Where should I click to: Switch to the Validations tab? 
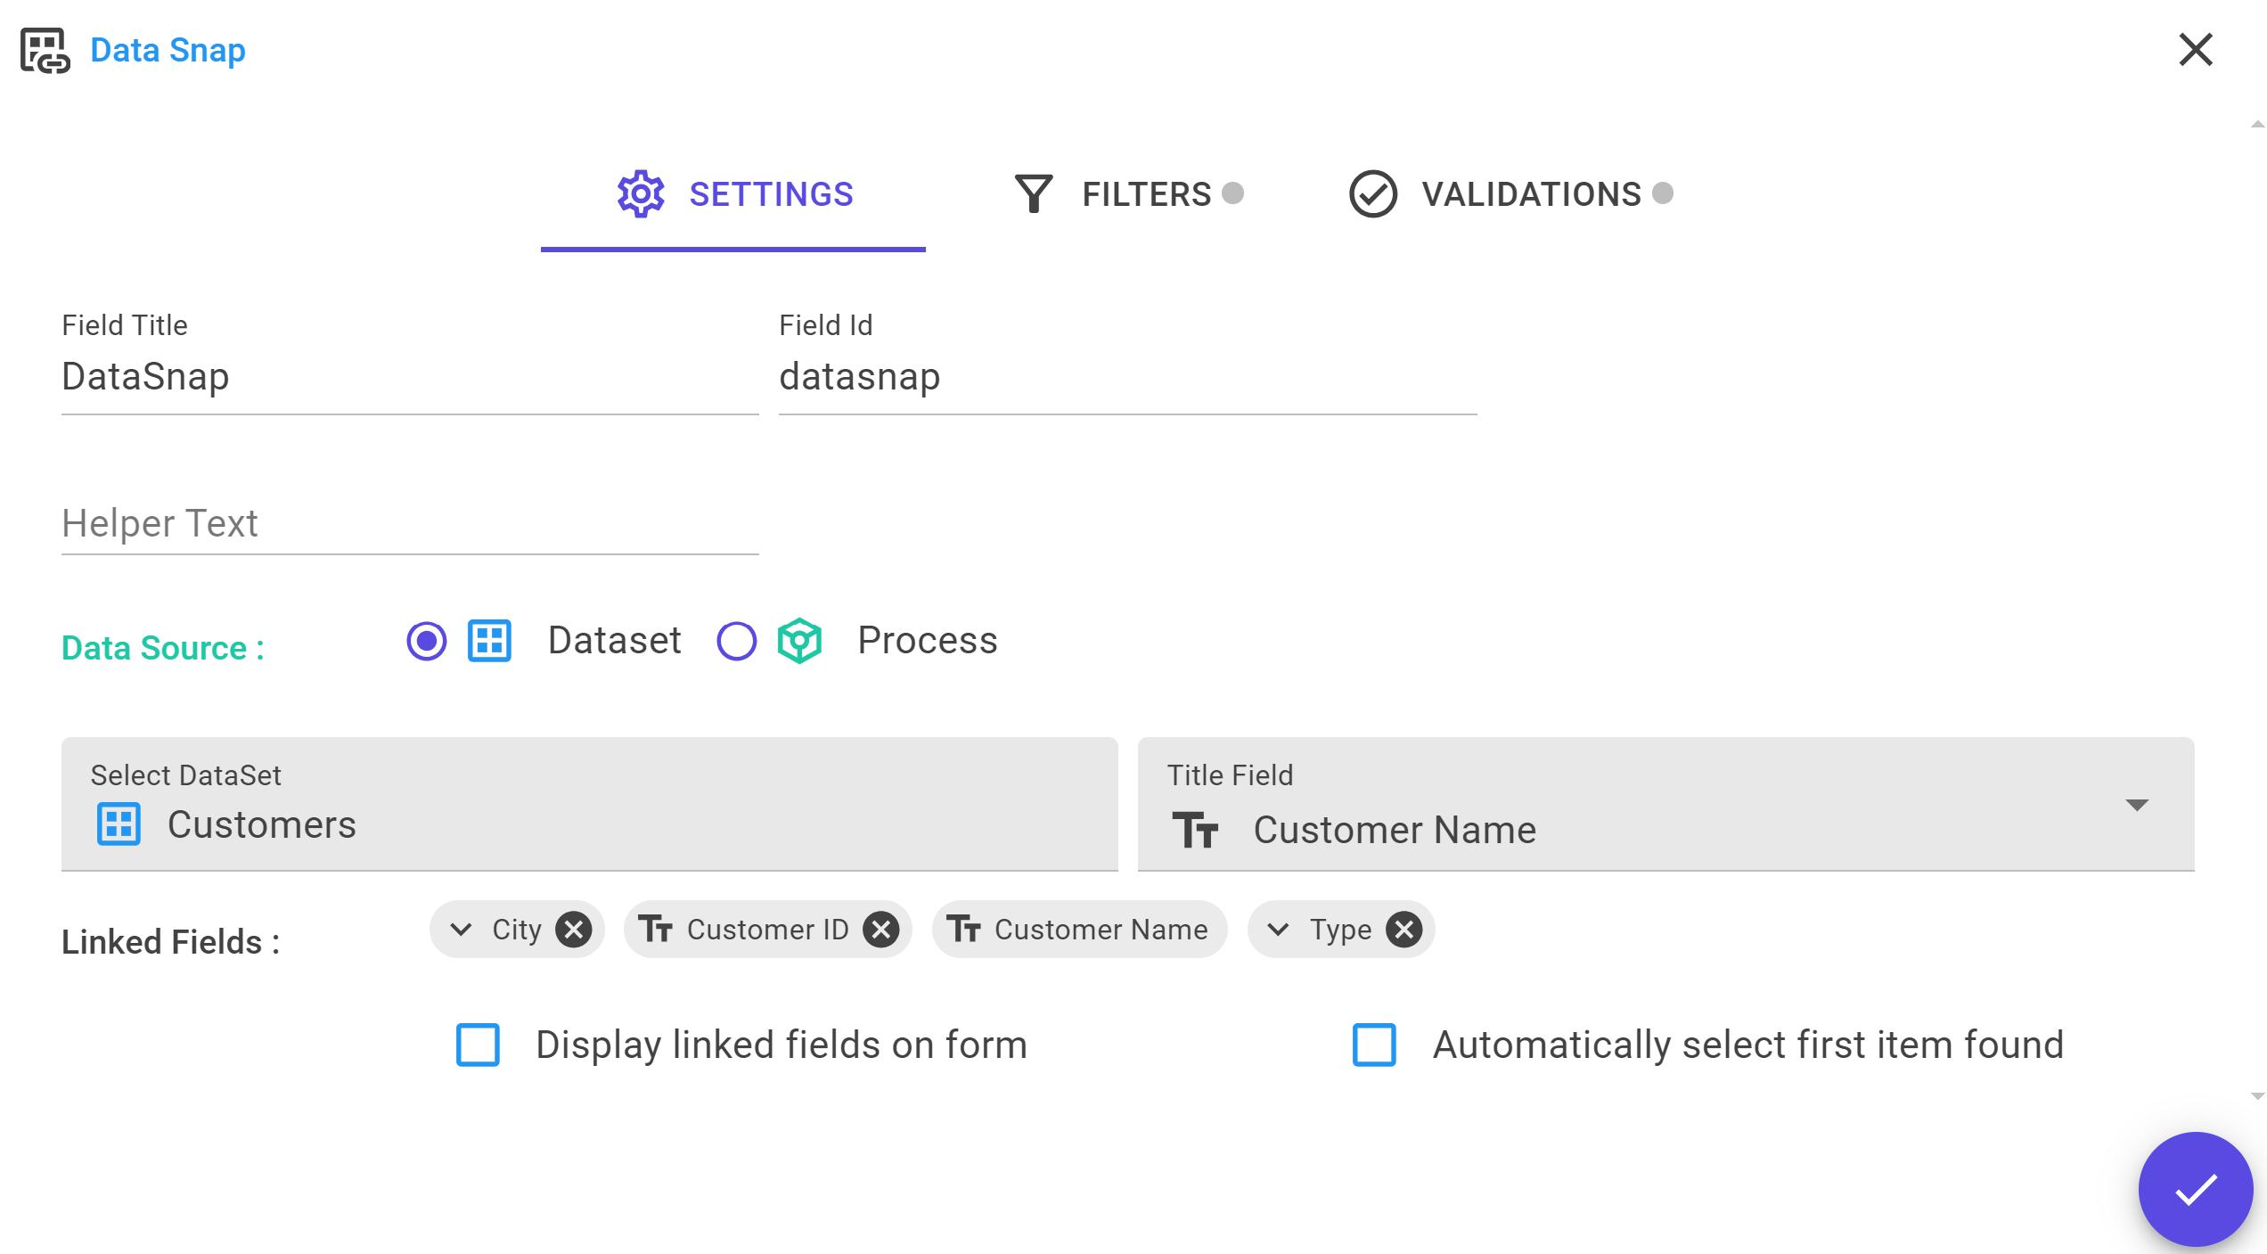click(x=1511, y=194)
